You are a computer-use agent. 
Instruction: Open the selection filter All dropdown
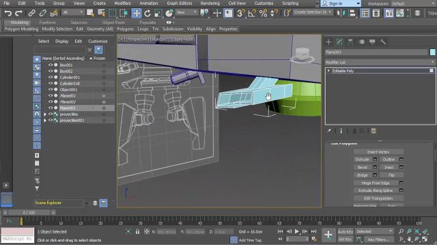(73, 12)
